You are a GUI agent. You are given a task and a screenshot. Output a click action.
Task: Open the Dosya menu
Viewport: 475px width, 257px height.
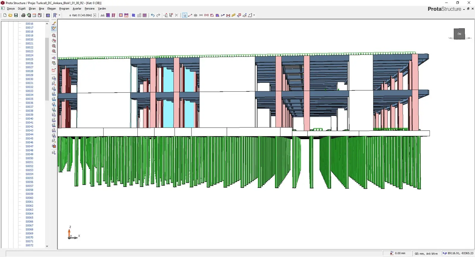coord(11,9)
